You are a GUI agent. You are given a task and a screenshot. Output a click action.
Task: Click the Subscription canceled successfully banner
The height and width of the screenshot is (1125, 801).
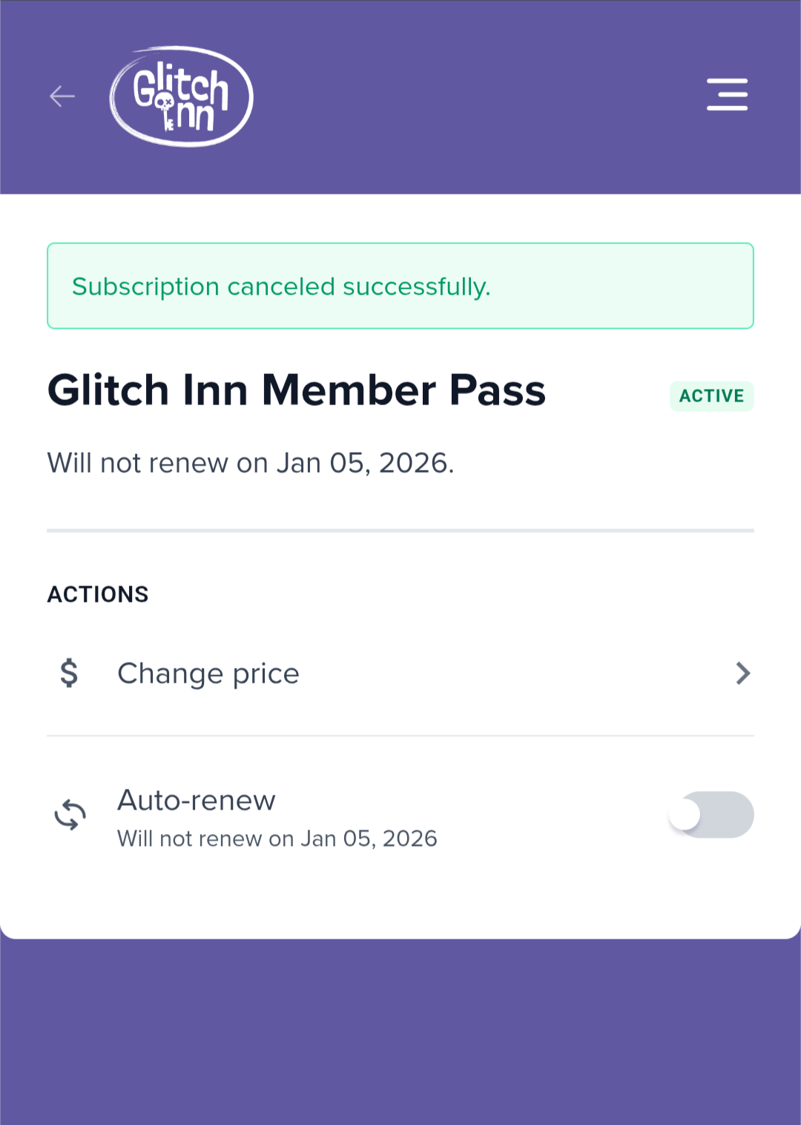pyautogui.click(x=400, y=286)
